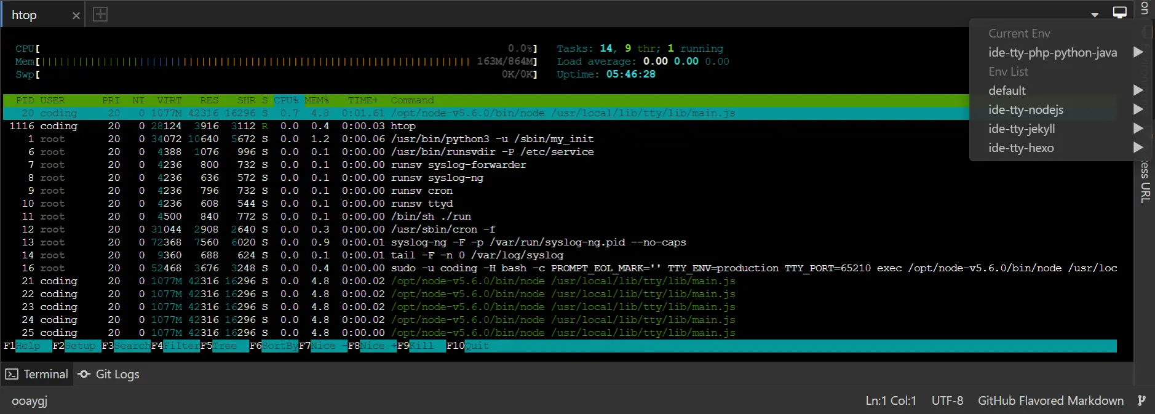Select the runsv syslog-ng row
This screenshot has width=1155, height=414.
point(560,178)
